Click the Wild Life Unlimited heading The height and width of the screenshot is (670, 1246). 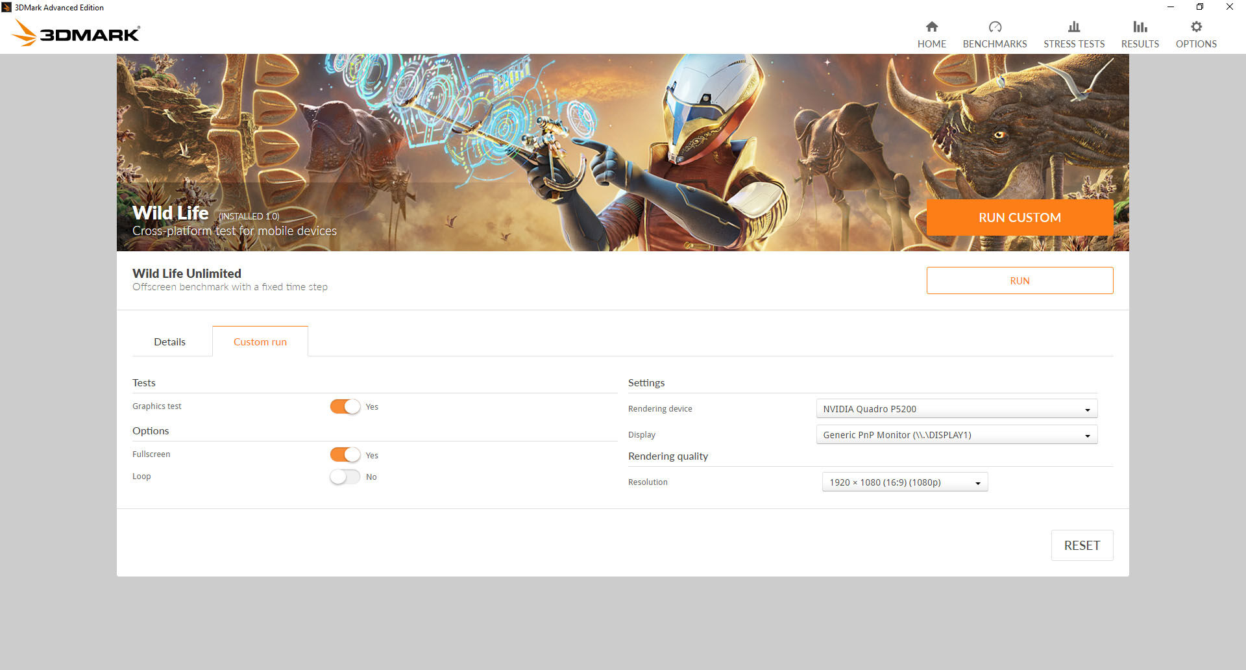[187, 273]
